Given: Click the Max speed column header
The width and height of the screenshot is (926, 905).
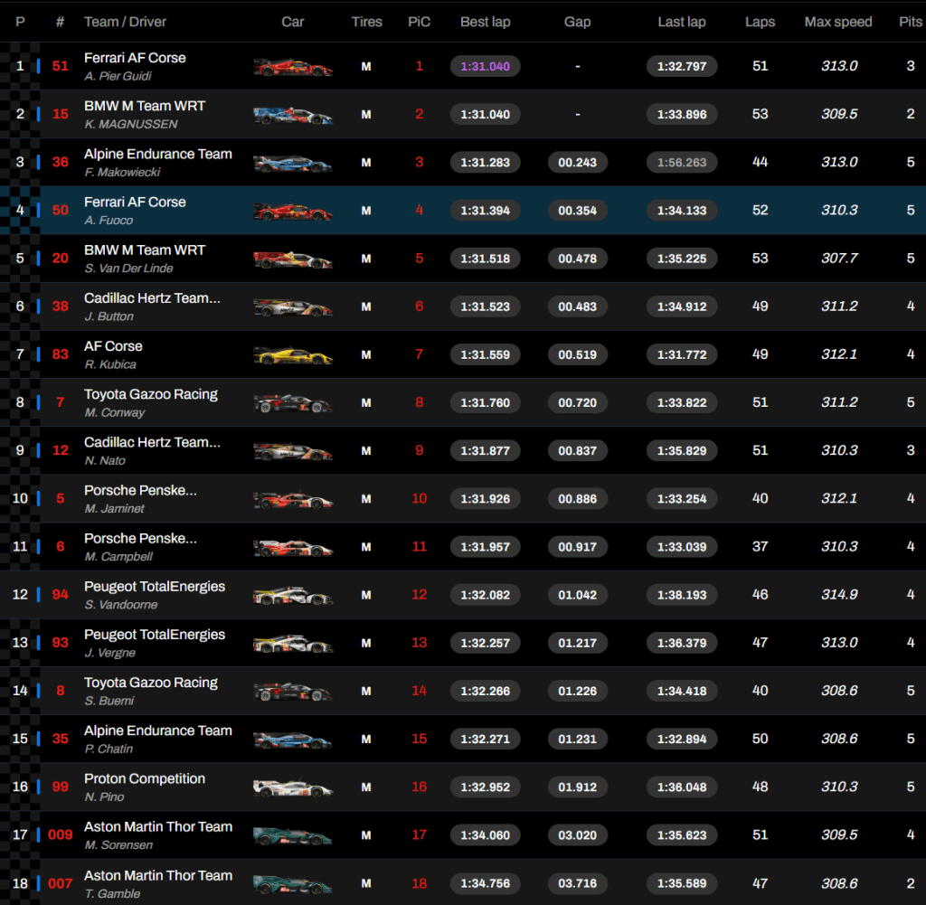Looking at the screenshot, I should [838, 22].
